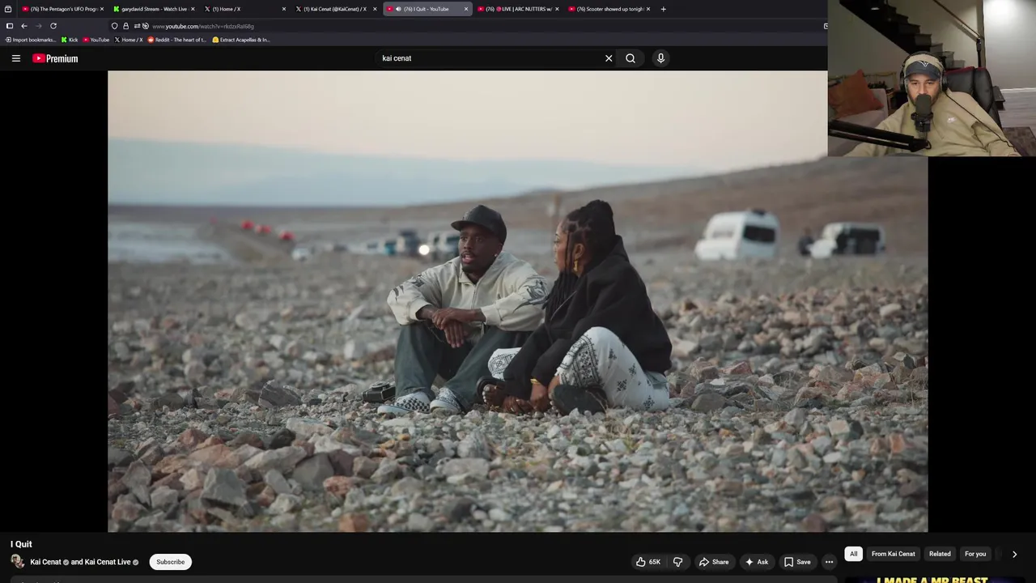Select the 'All' filter chip
This screenshot has width=1036, height=583.
[853, 554]
